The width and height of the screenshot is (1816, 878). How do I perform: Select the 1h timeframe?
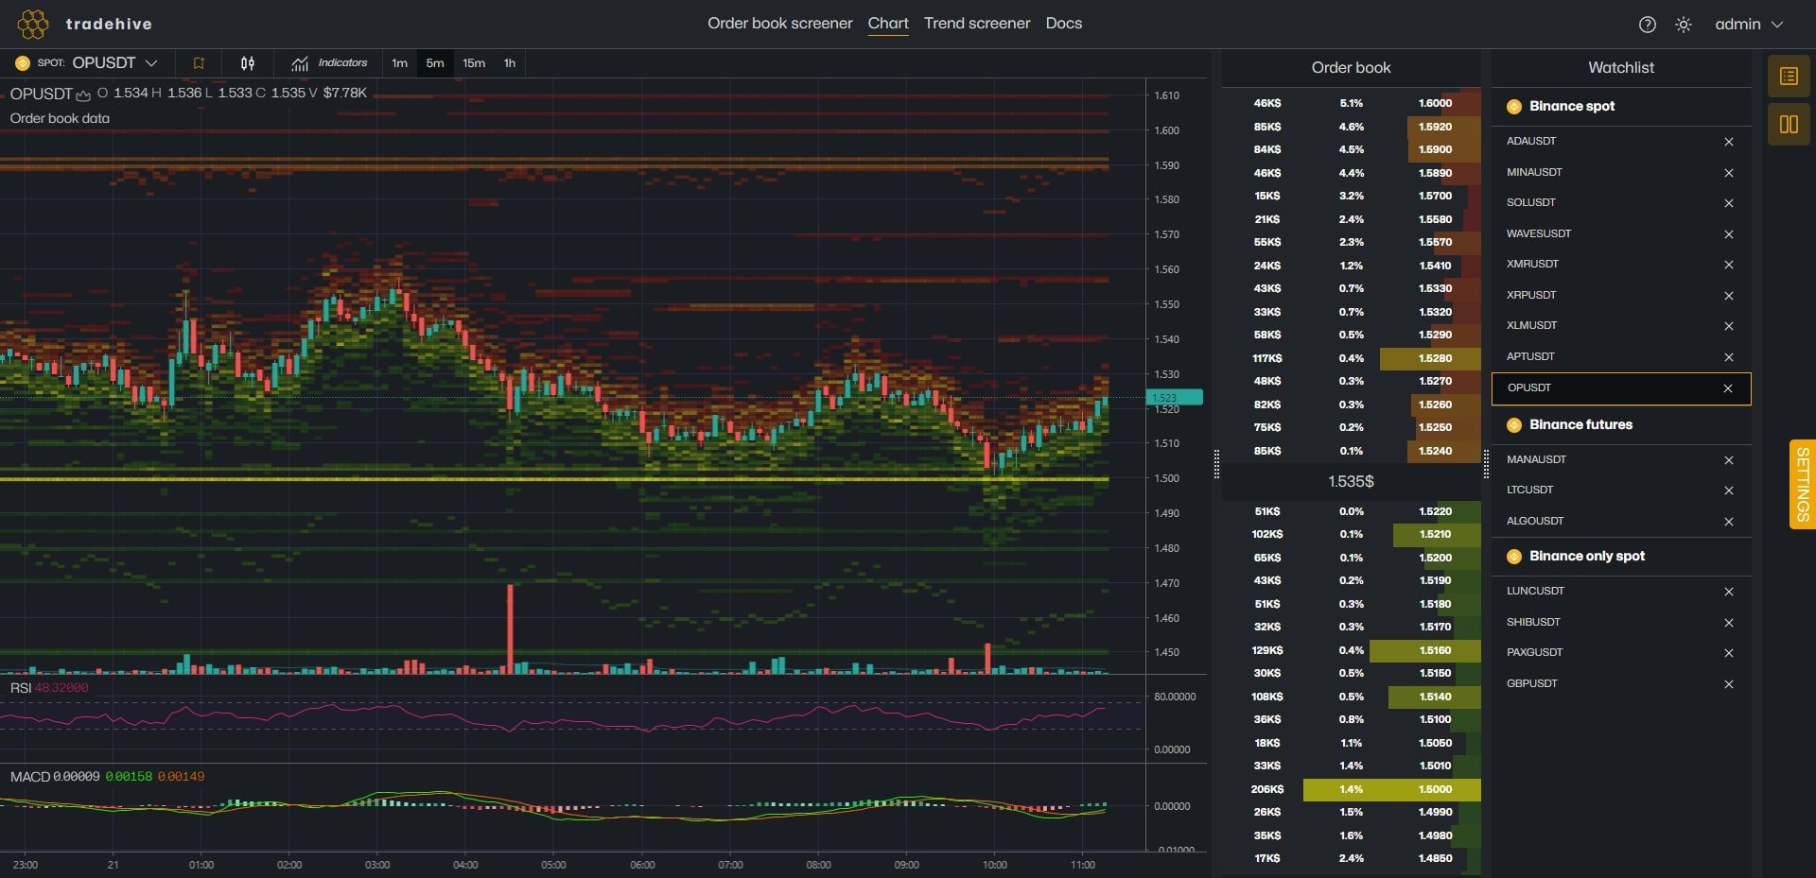point(510,63)
